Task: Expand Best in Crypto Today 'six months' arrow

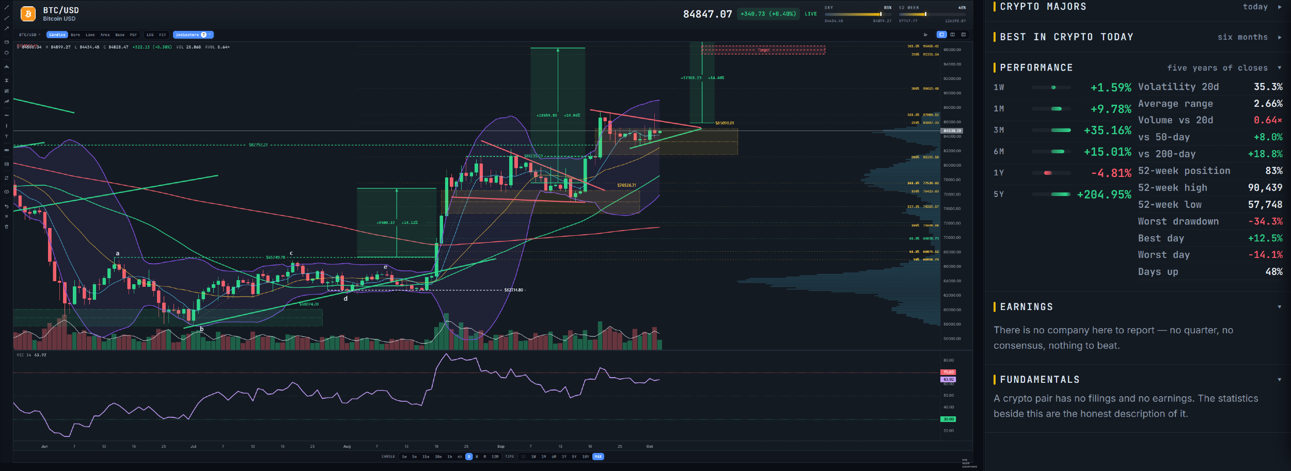Action: 1280,37
